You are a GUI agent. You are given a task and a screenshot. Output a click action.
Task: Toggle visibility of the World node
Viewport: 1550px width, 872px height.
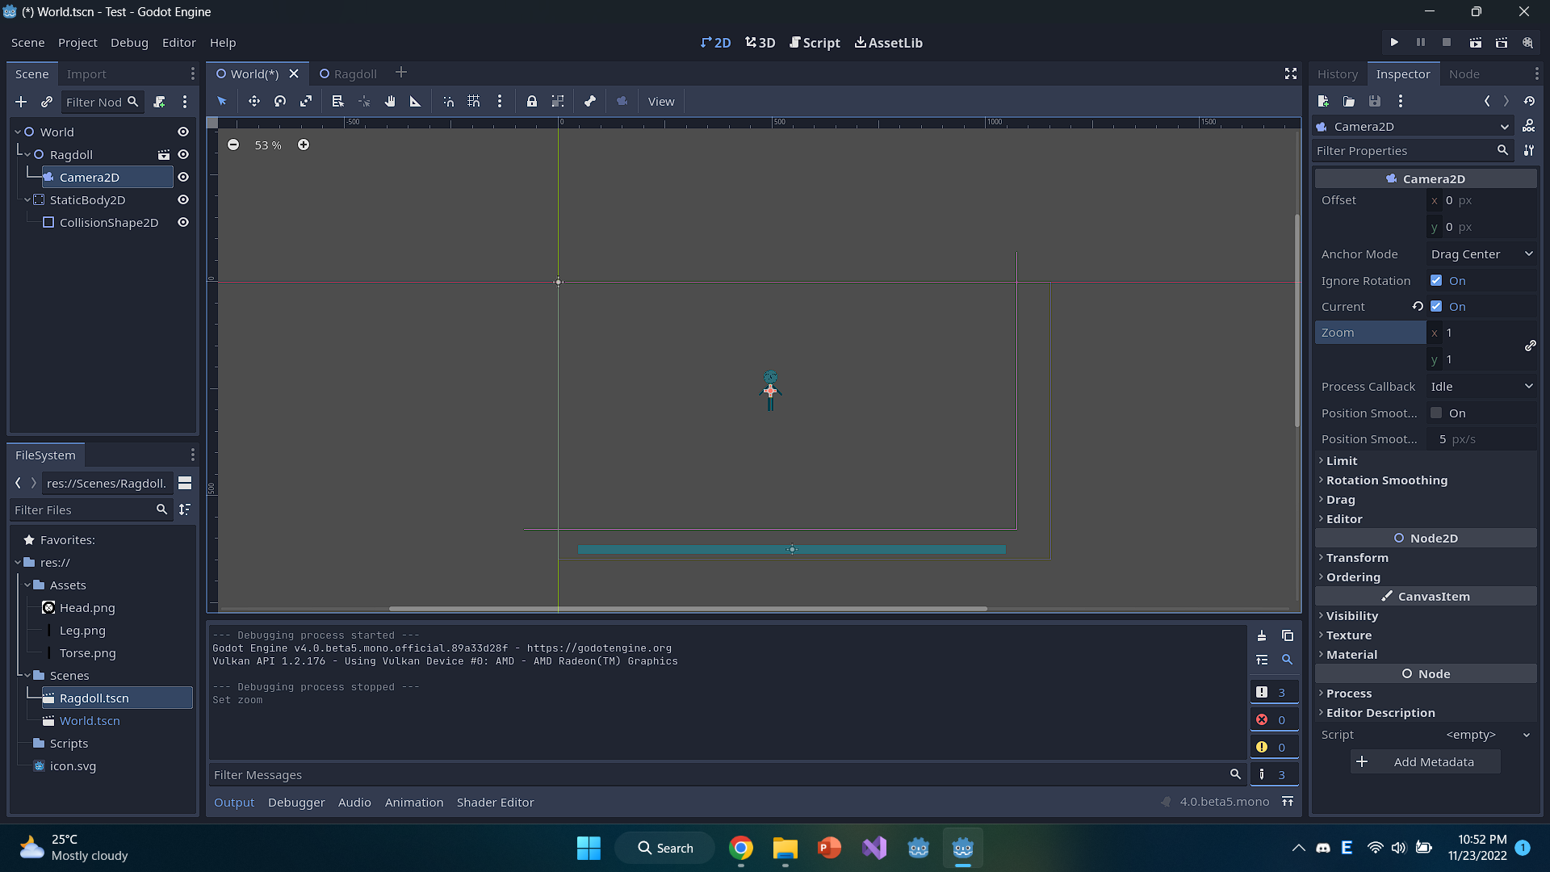tap(183, 132)
